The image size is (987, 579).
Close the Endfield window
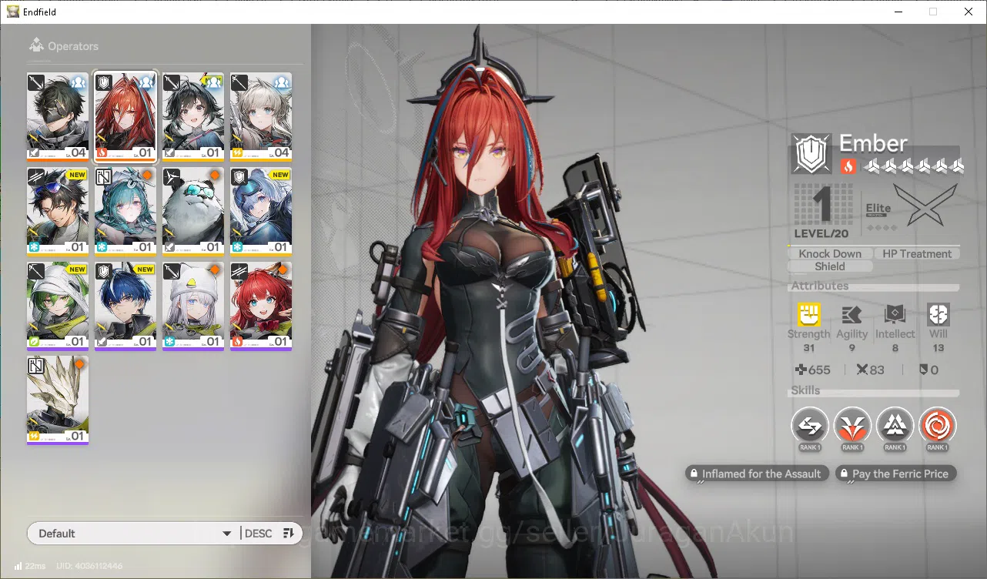pos(969,12)
